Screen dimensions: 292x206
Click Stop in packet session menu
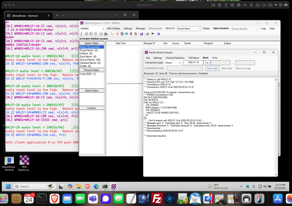click(214, 58)
